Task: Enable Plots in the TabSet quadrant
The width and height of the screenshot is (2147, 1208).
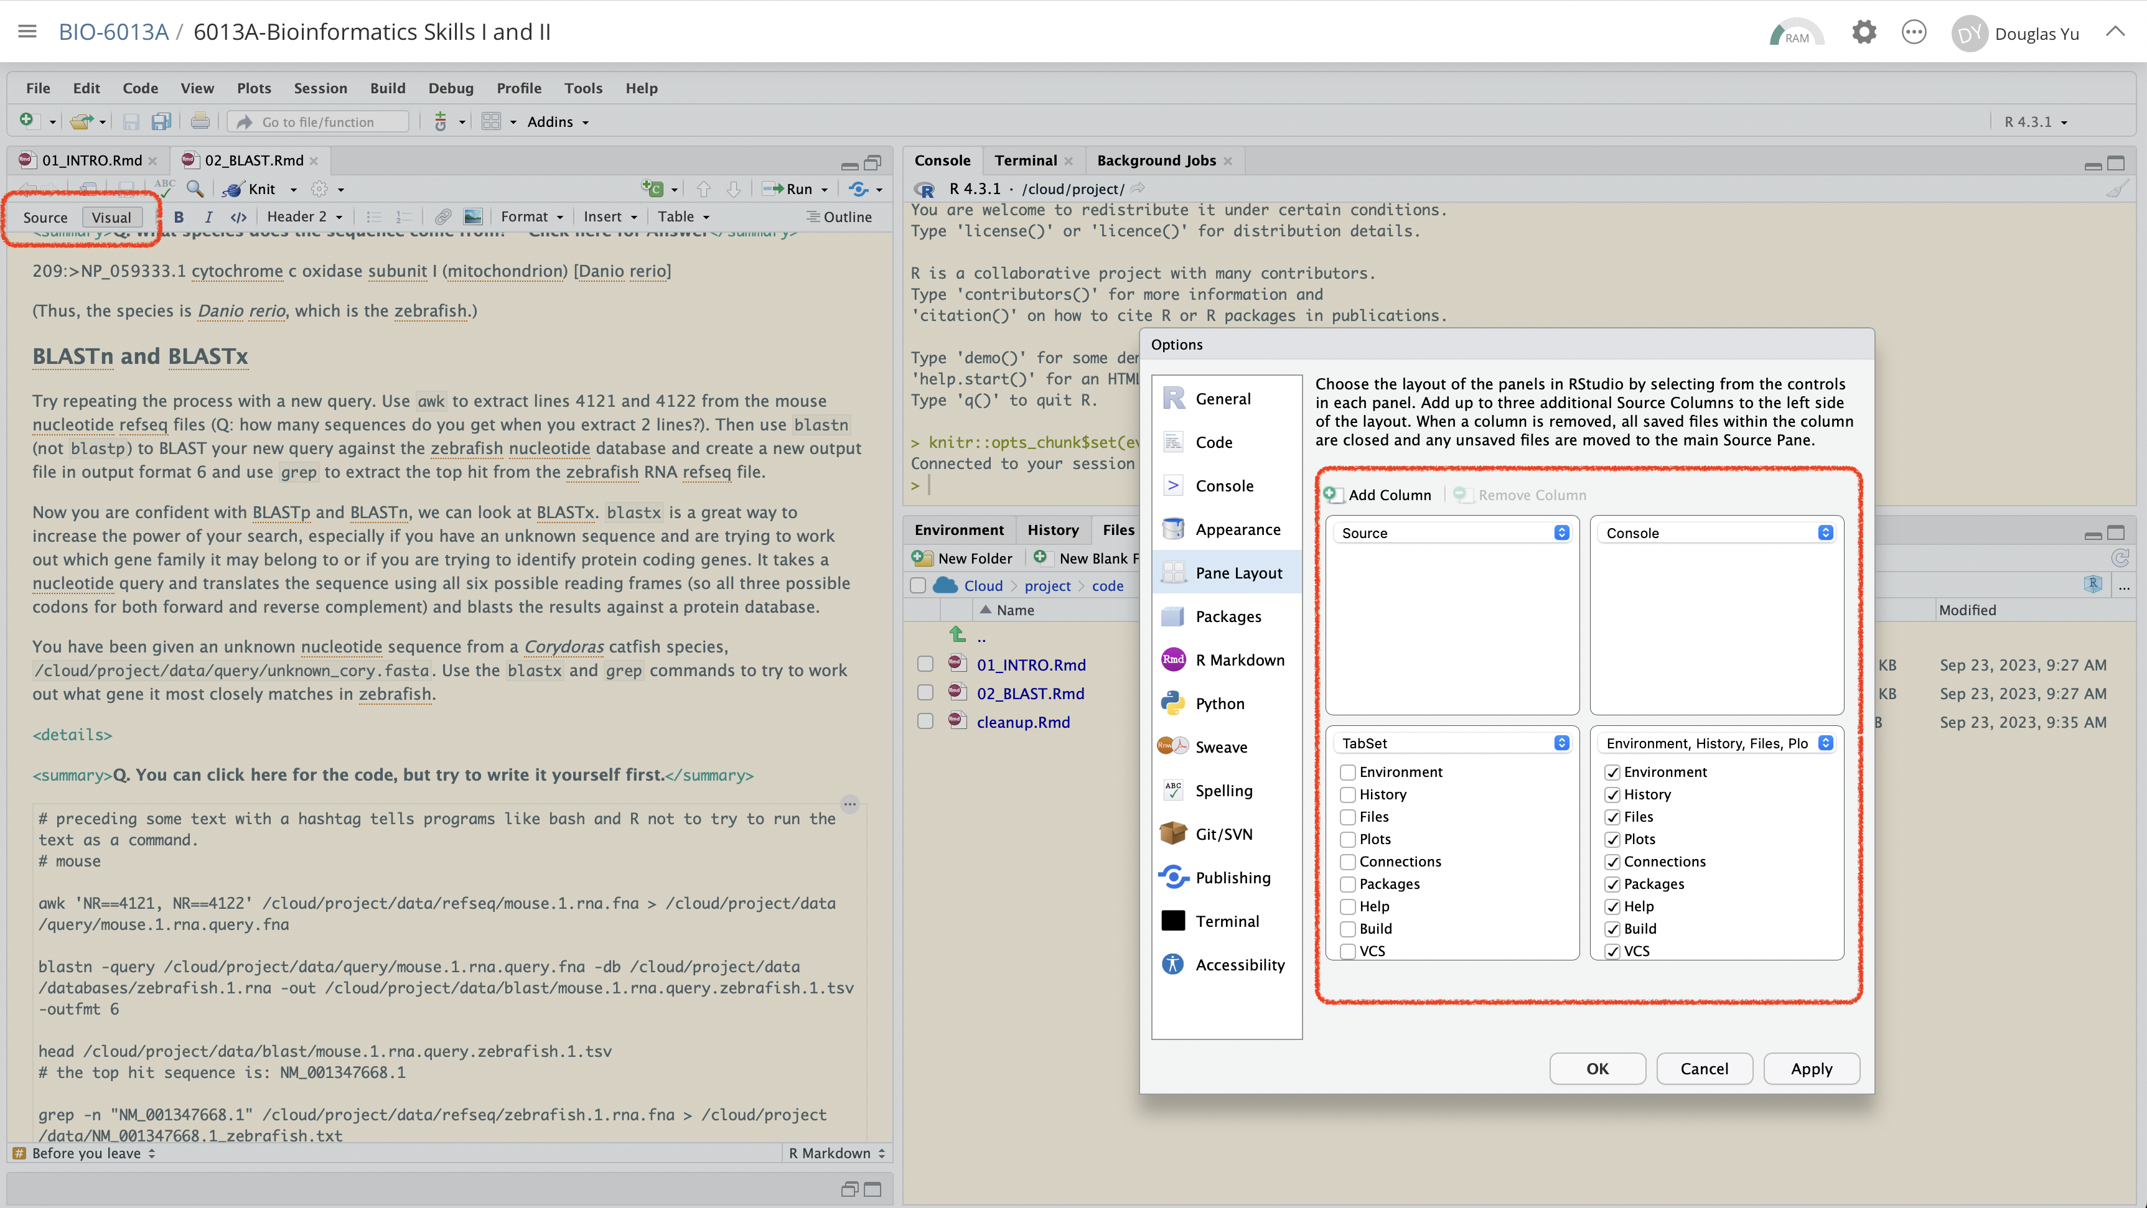Action: 1348,840
